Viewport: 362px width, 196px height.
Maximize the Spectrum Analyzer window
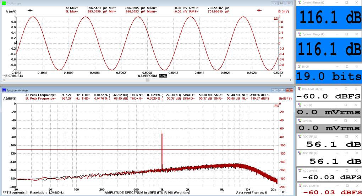281,90
